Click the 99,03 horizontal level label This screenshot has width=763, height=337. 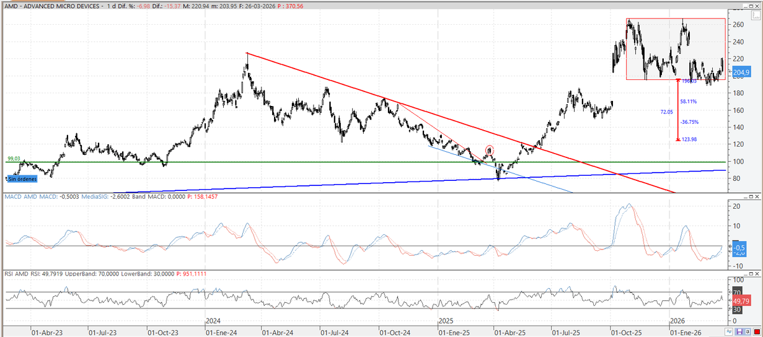[x=13, y=159]
